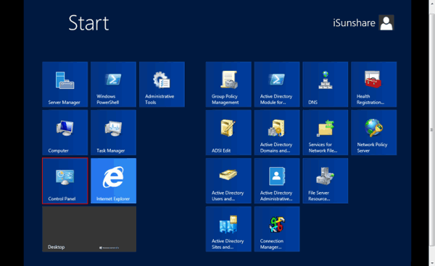
Task: Open the DNS tile
Action: click(x=325, y=85)
